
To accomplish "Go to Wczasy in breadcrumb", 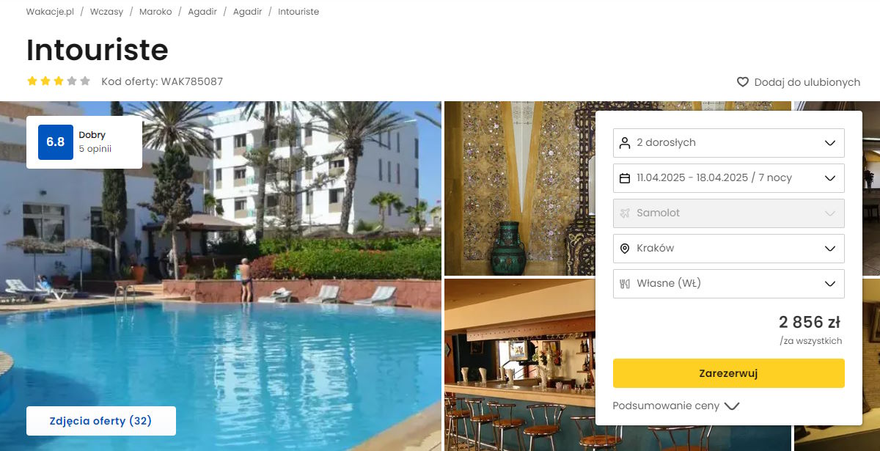I will 106,12.
